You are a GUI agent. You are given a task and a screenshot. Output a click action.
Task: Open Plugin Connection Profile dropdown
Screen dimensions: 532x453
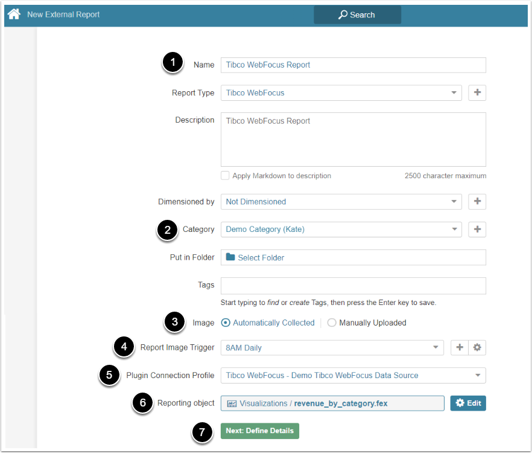coord(353,376)
